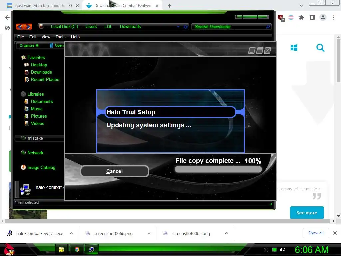Viewport: 341px width, 256px height.
Task: Expand options for screenshot0066.png download
Action: point(149,233)
